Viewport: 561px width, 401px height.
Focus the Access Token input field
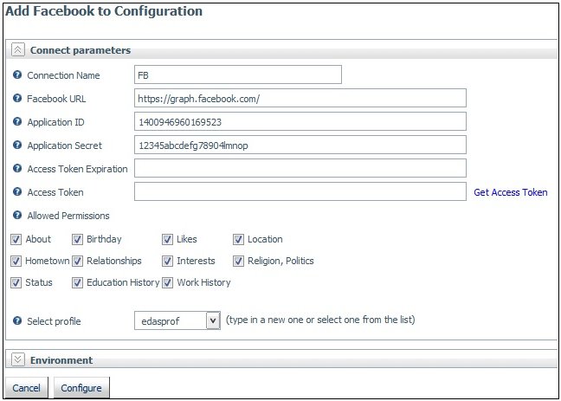tap(300, 191)
